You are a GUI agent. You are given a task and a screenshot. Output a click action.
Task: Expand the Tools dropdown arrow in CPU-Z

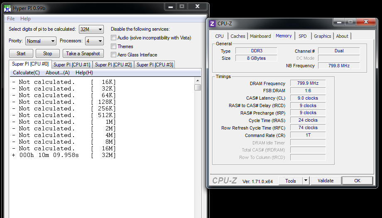click(306, 181)
